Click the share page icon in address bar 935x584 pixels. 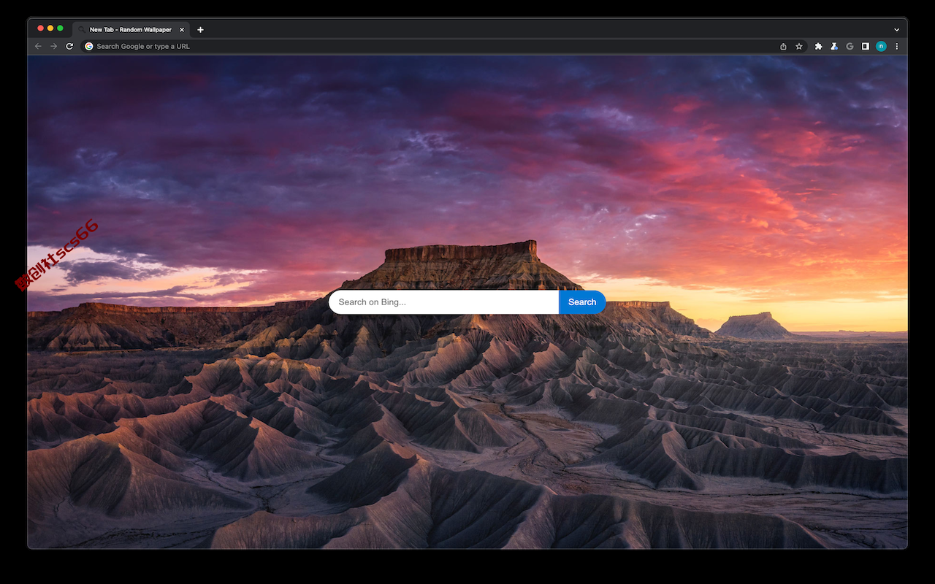click(x=783, y=46)
